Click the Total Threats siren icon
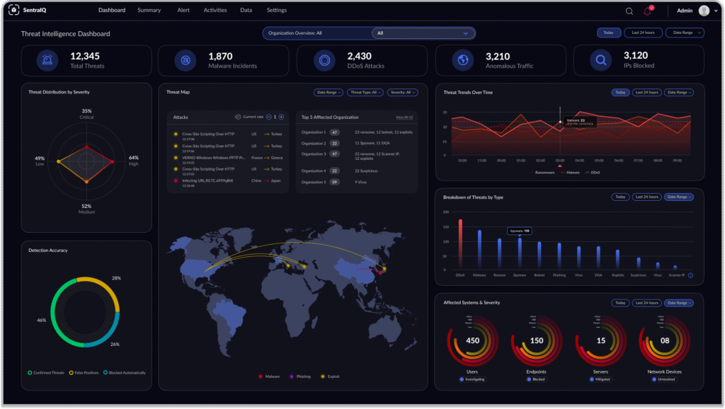 tap(47, 61)
